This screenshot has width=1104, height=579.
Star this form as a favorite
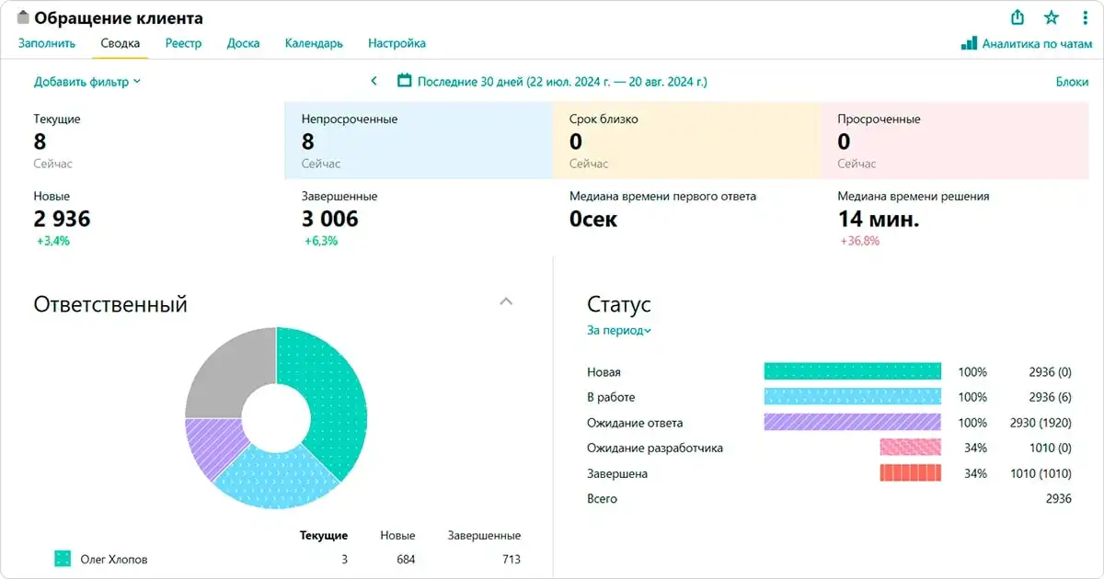1052,17
